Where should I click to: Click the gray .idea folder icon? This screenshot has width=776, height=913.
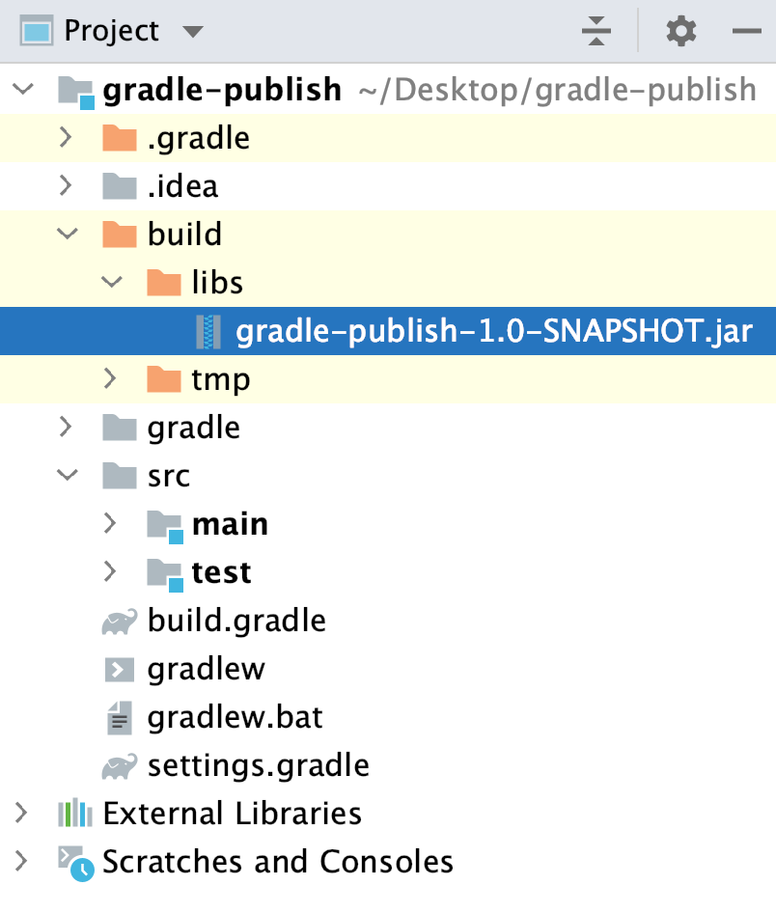tap(120, 186)
